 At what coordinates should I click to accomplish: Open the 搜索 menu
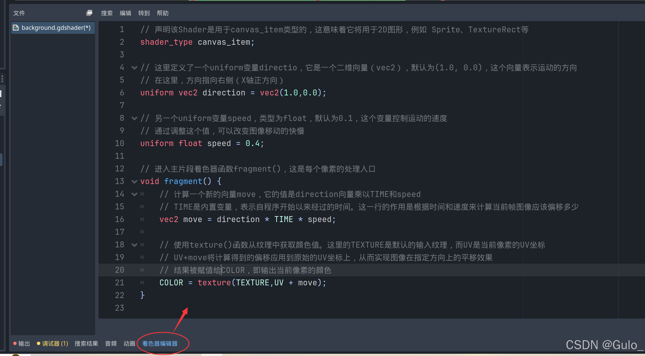(x=107, y=13)
